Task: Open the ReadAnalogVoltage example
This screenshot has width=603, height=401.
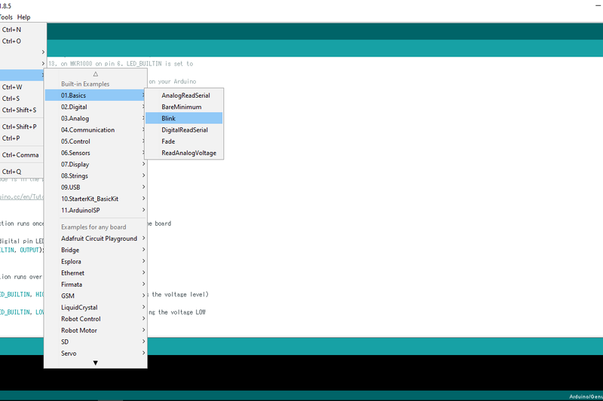Action: pos(184,153)
